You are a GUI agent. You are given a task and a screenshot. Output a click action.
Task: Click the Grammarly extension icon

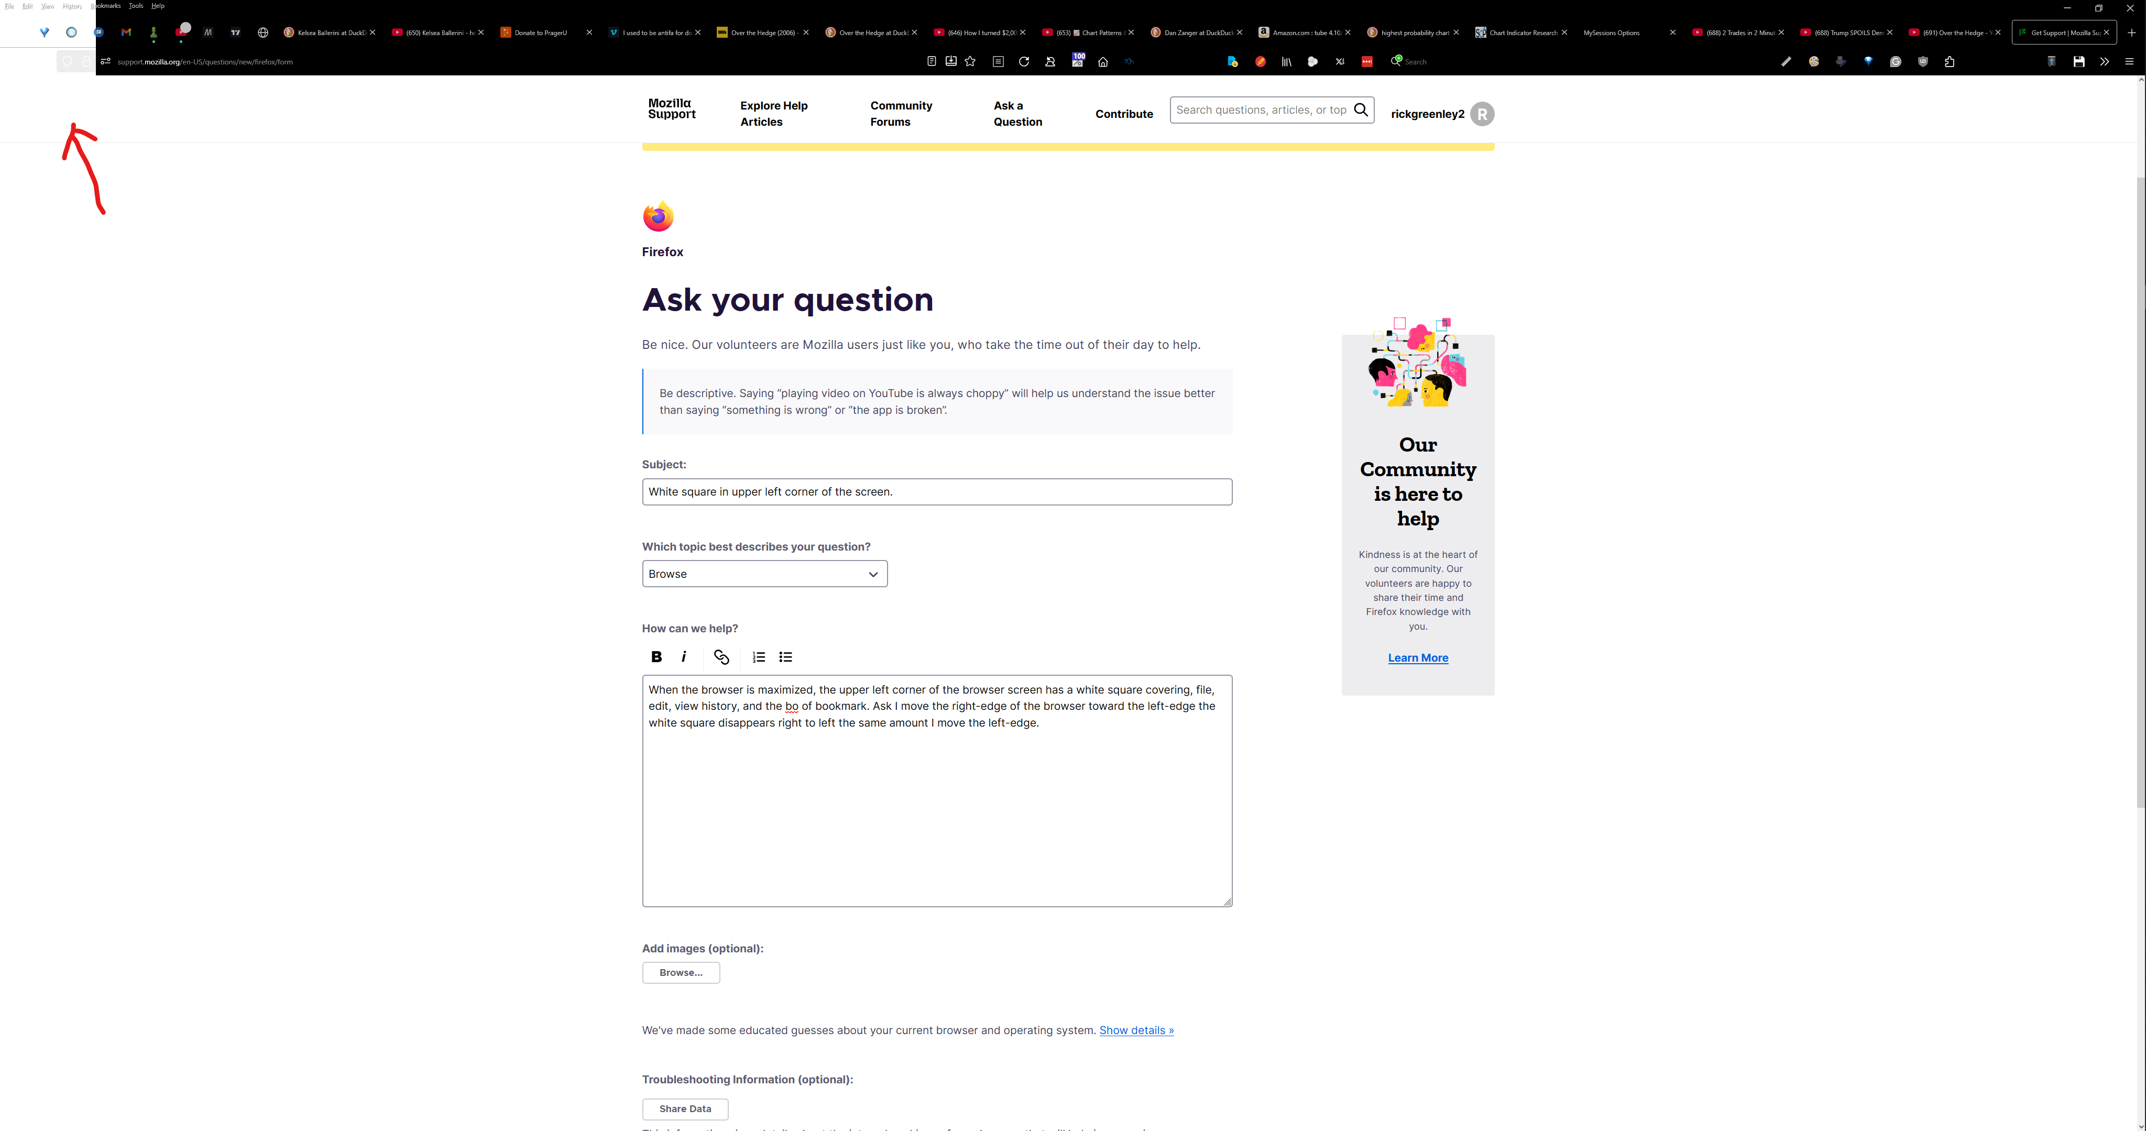[x=1895, y=62]
